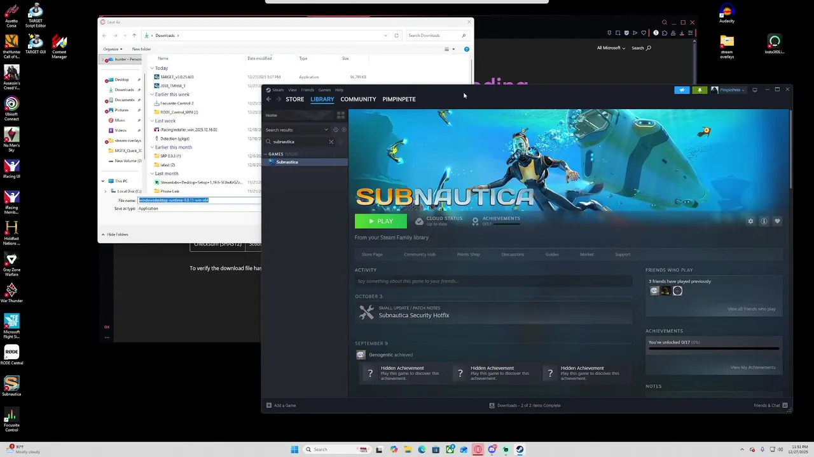Click the Search Downloads box

438,36
